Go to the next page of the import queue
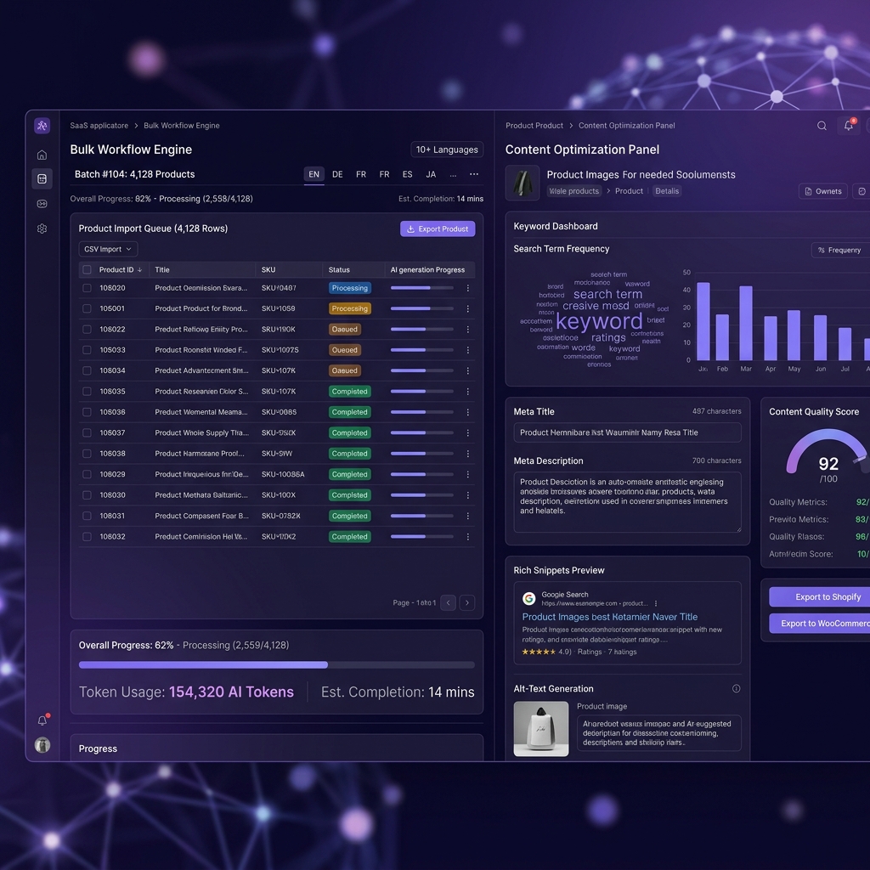Screen dimensions: 870x870 (467, 602)
